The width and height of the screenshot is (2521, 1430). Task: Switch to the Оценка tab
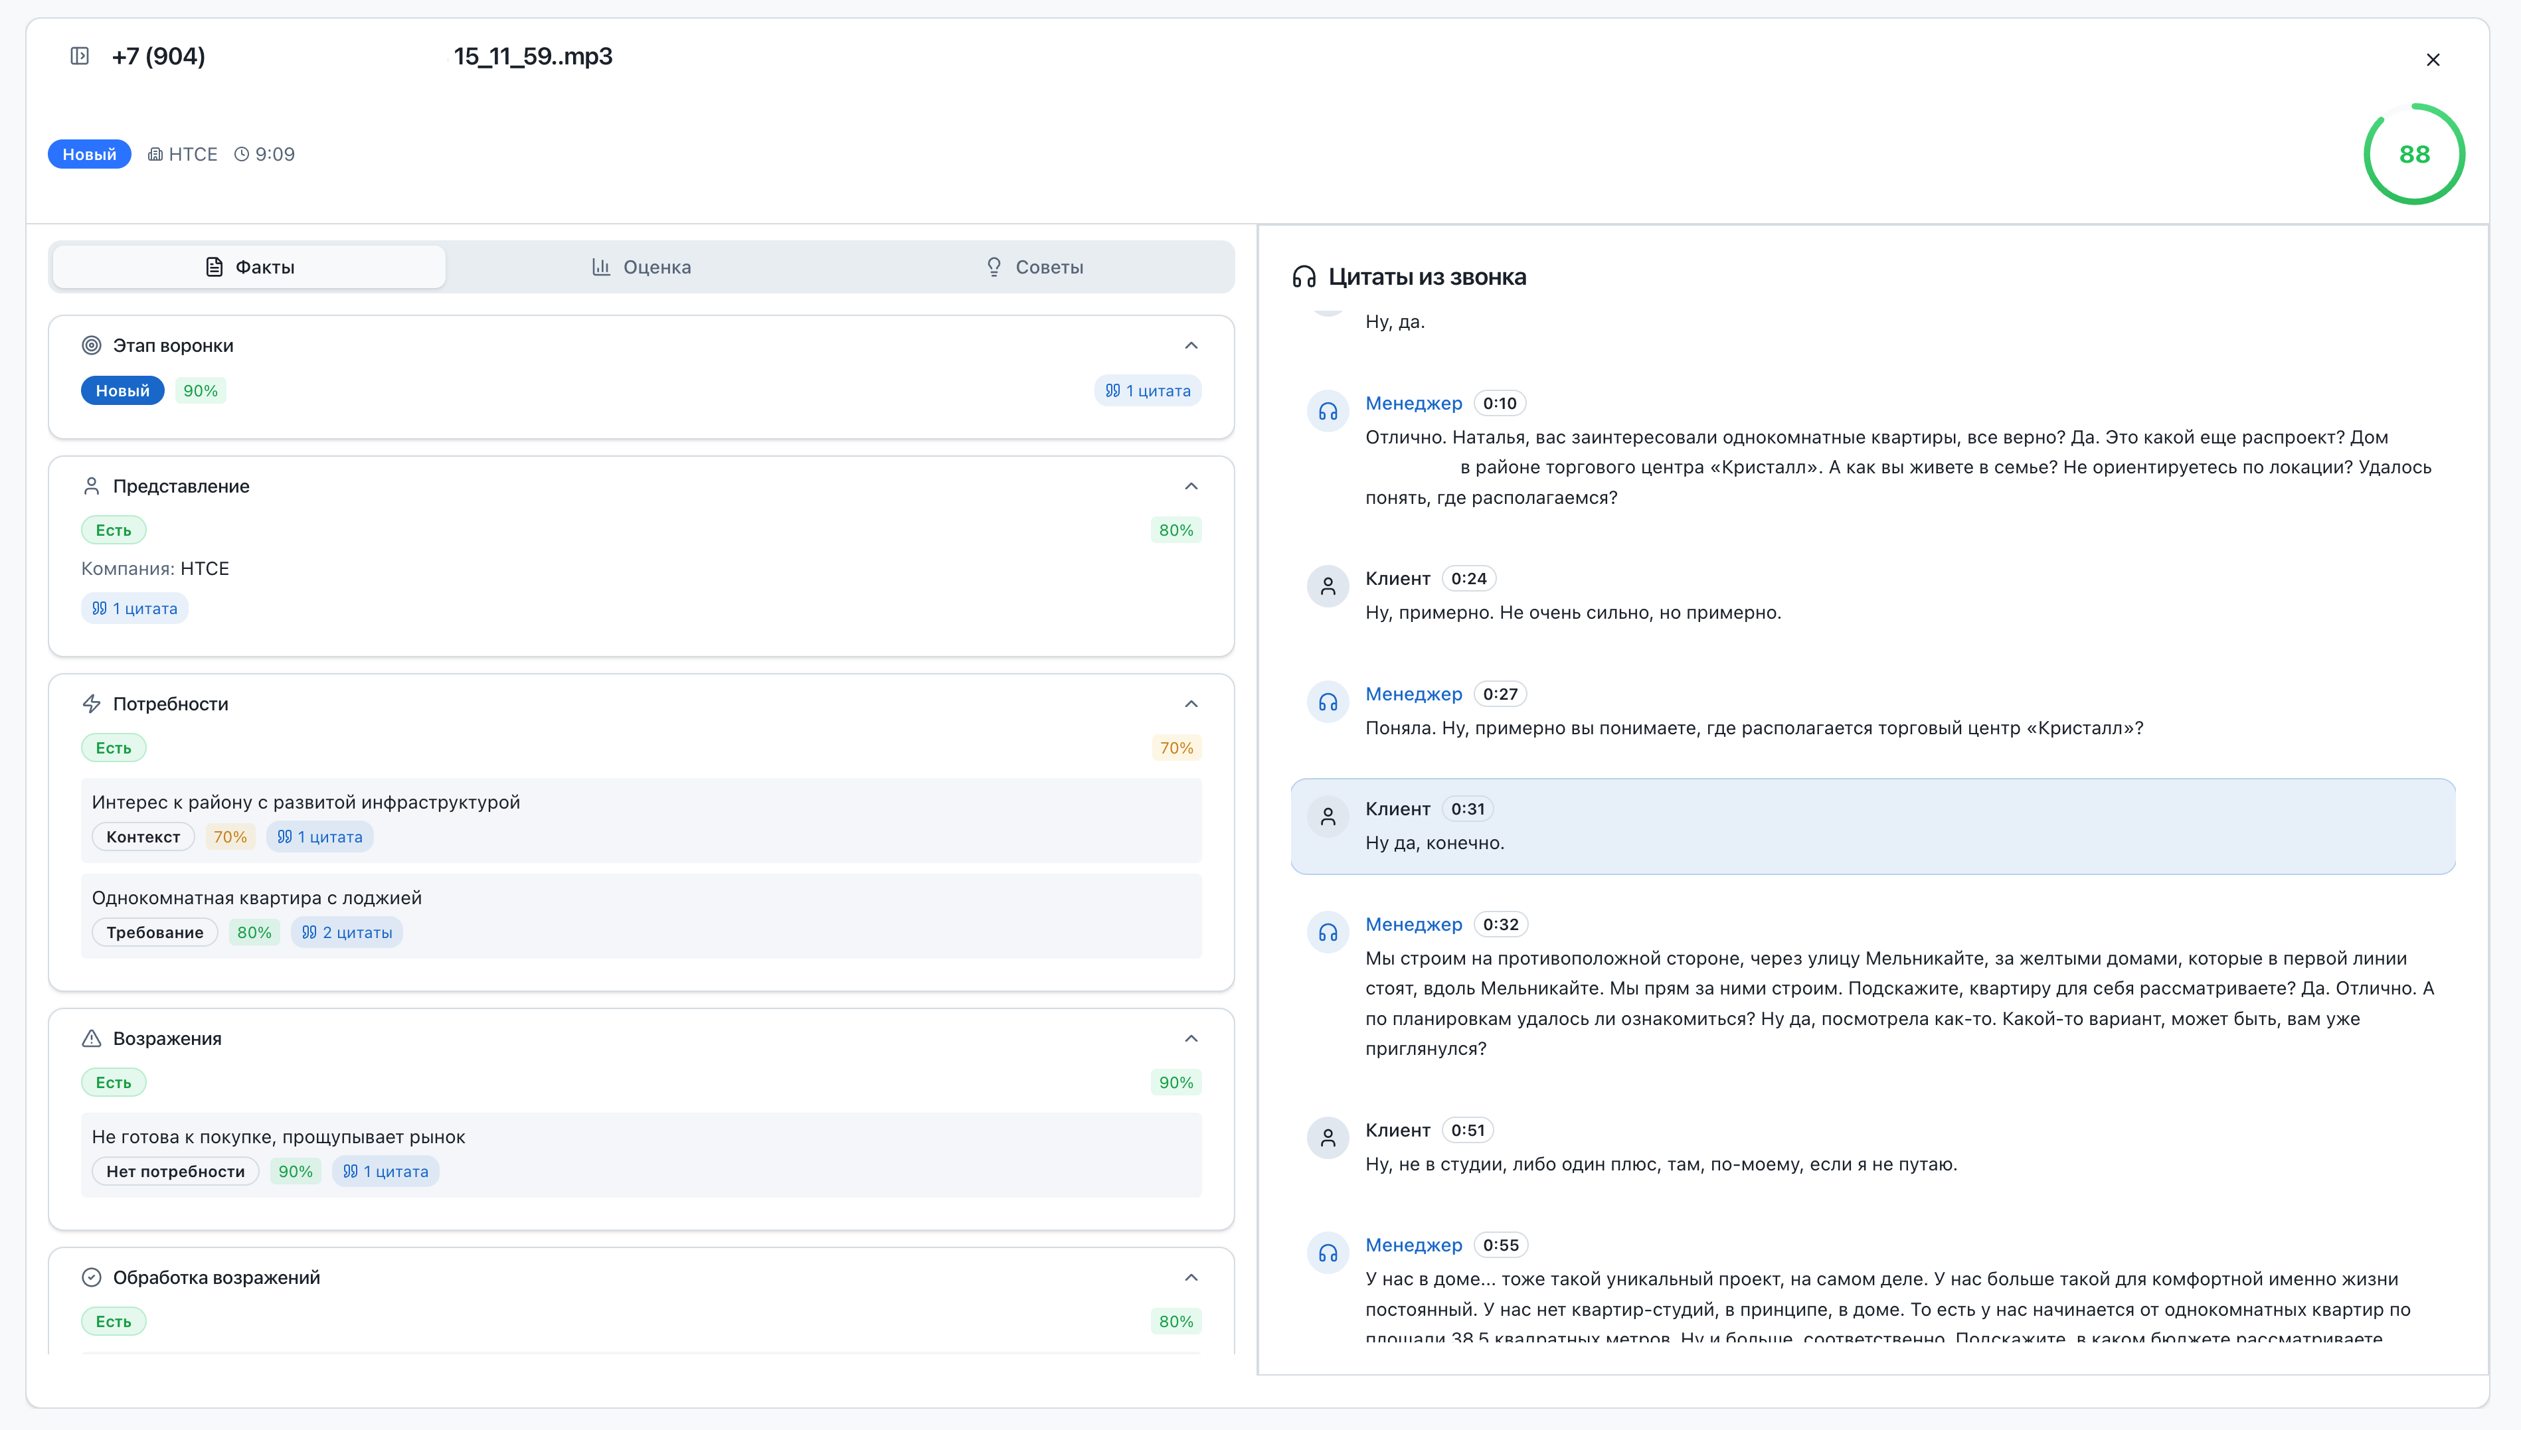pos(642,267)
